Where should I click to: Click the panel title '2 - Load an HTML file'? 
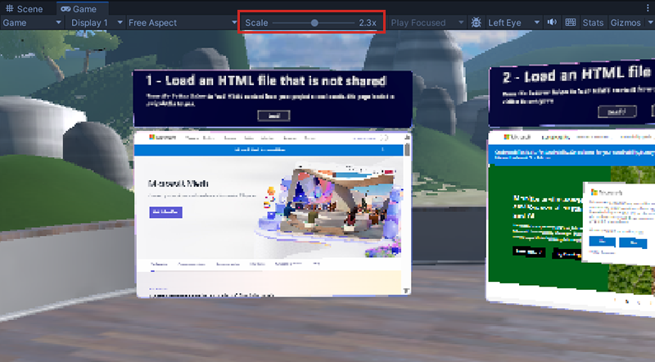576,75
